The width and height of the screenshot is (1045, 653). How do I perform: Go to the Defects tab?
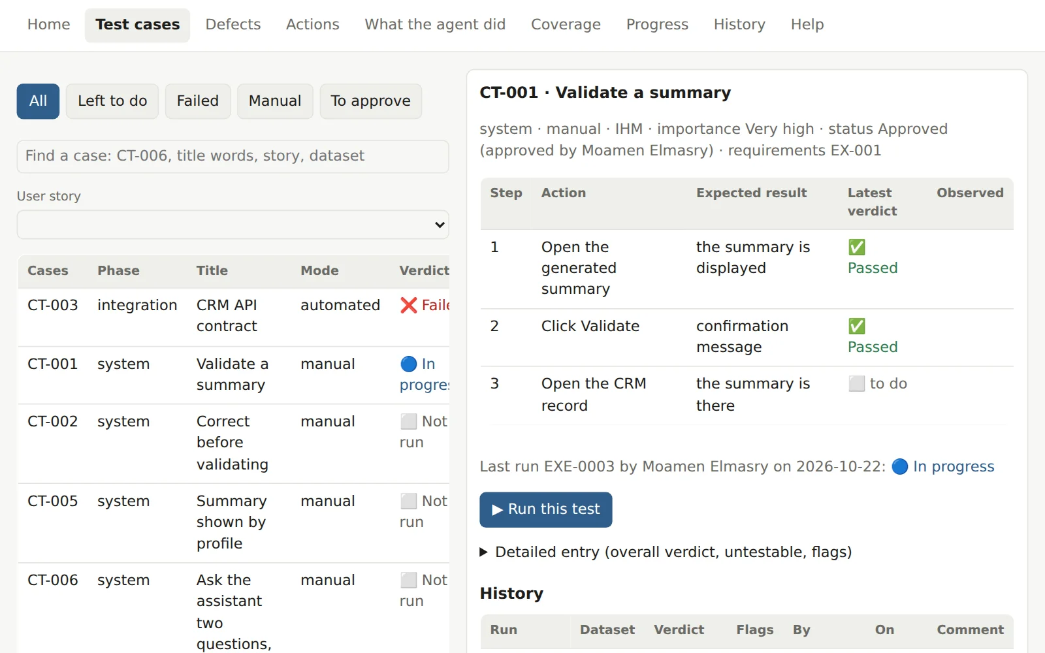[233, 25]
